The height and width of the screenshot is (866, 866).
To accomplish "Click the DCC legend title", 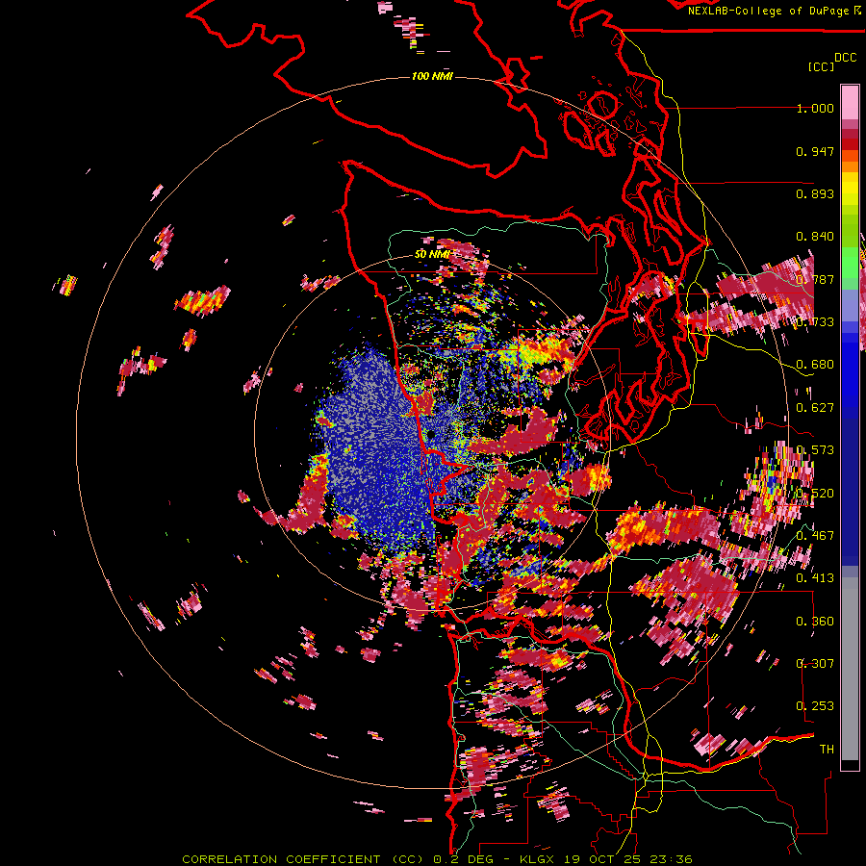I will point(845,58).
